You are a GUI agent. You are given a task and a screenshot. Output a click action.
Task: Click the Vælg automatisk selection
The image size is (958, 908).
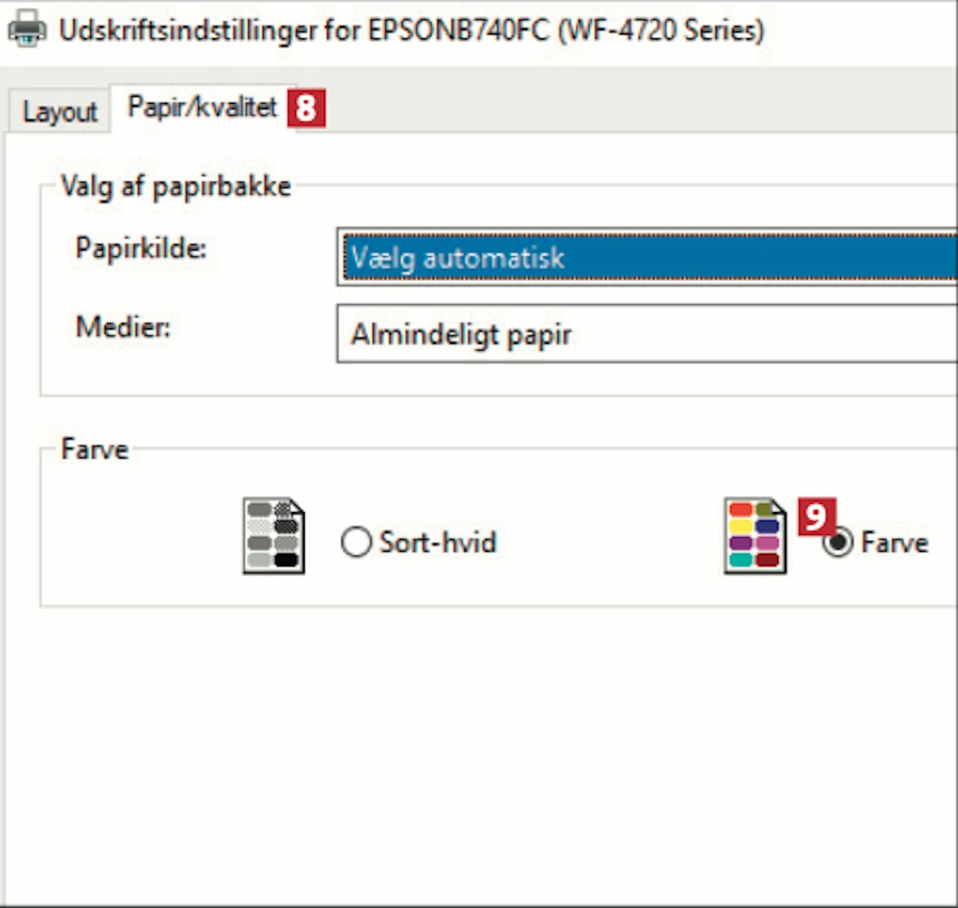coord(457,258)
